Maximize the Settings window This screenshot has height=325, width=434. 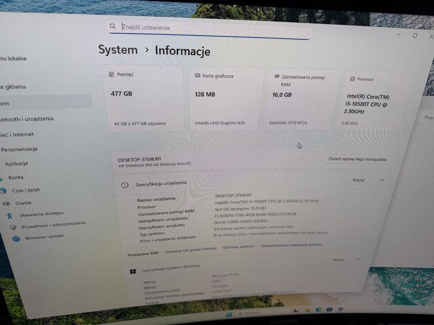(415, 35)
